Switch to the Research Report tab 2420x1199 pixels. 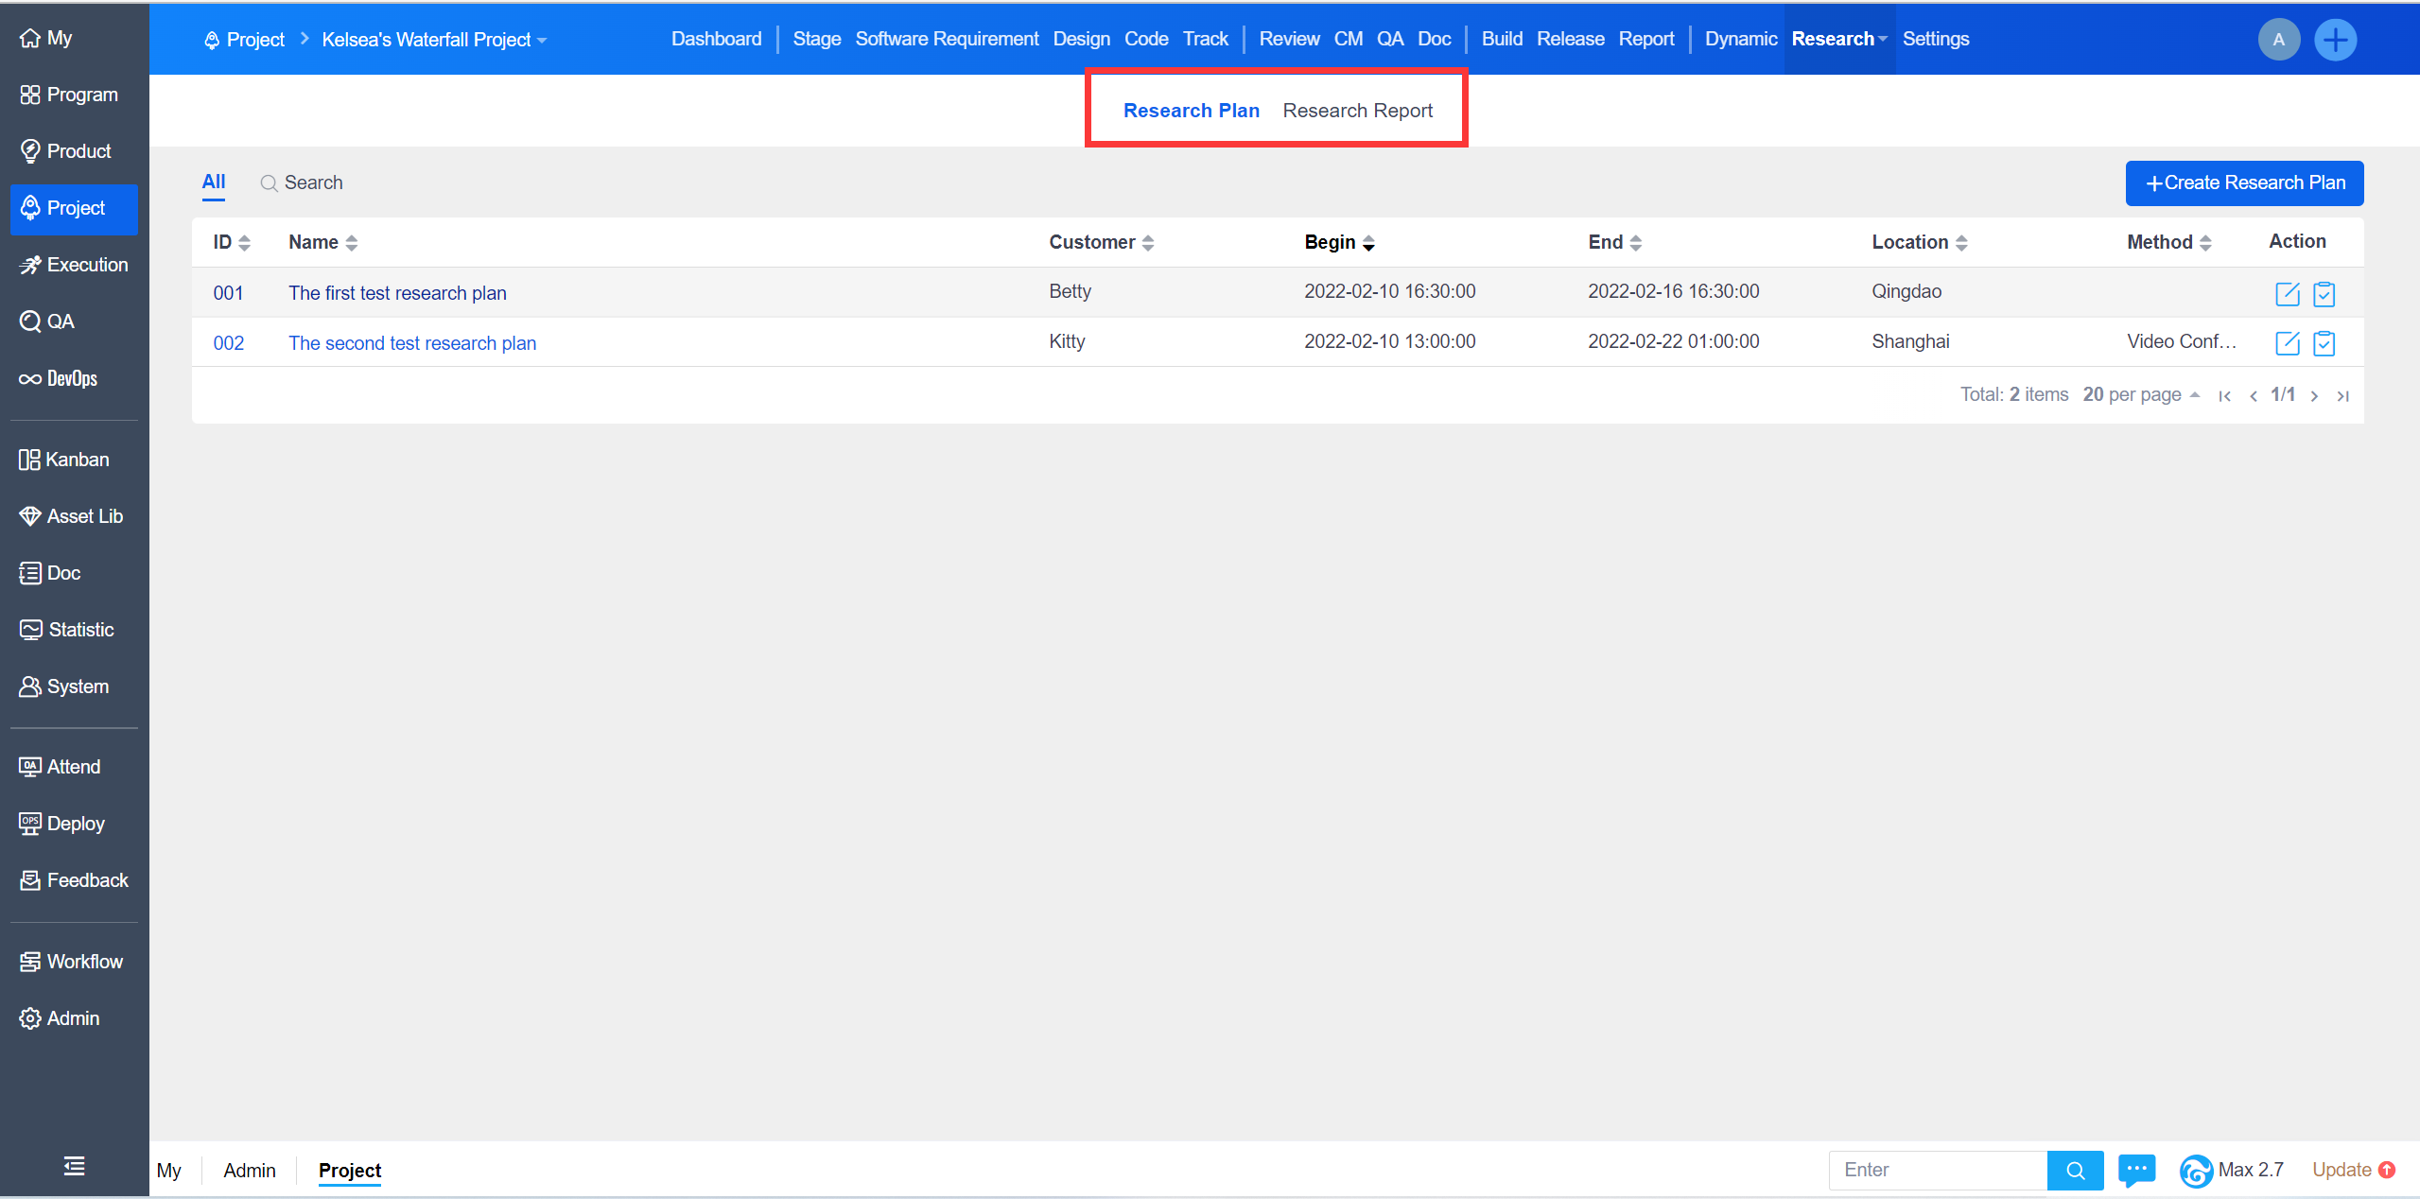(x=1357, y=111)
